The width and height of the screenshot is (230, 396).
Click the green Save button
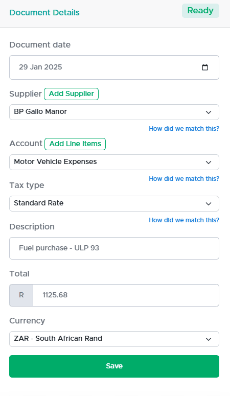114,366
